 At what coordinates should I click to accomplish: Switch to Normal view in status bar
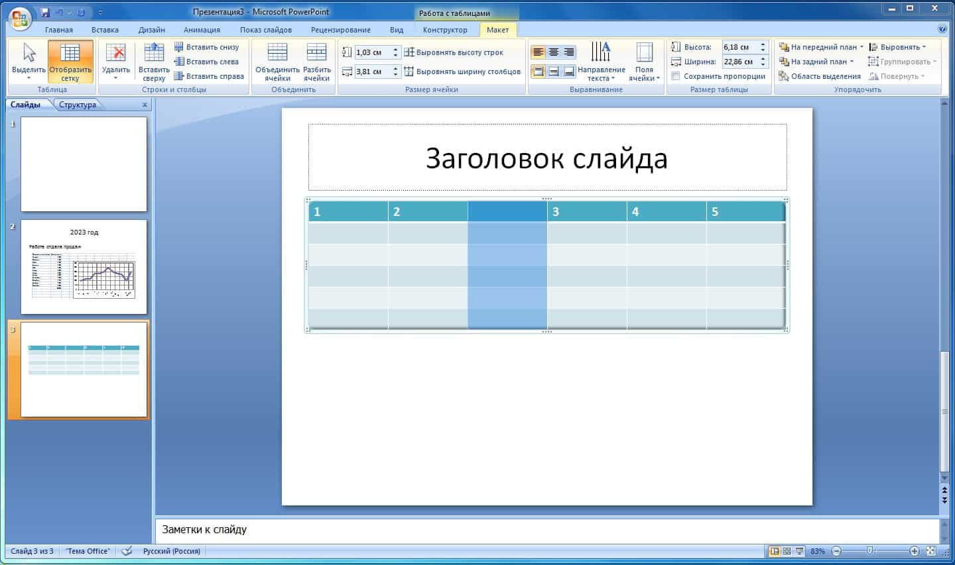point(774,551)
